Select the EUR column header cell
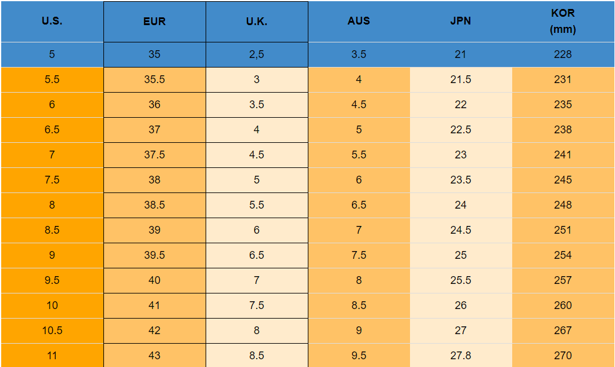Screen dimensions: 615x367 click(154, 22)
